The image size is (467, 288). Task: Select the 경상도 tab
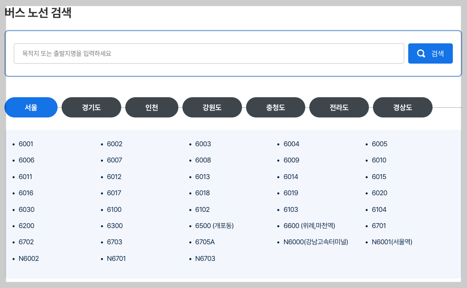pos(403,107)
